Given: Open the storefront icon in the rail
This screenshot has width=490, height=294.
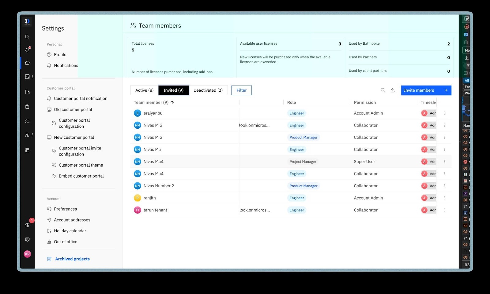Looking at the screenshot, I should click(27, 150).
